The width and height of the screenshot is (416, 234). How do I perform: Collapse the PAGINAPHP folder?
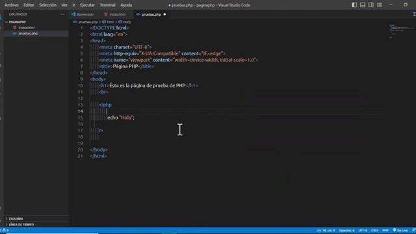click(18, 22)
